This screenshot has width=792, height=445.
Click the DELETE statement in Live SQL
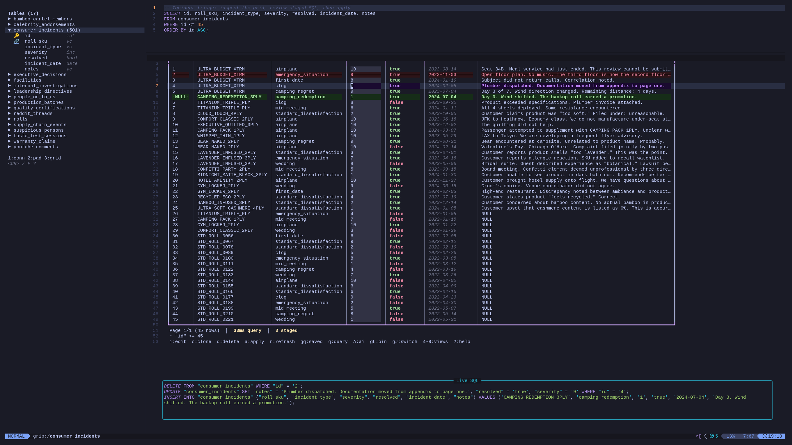(234, 386)
